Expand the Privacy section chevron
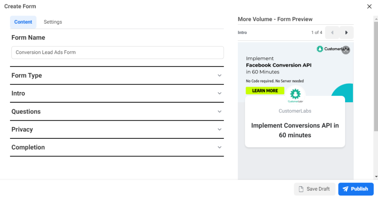378x197 pixels. point(219,129)
